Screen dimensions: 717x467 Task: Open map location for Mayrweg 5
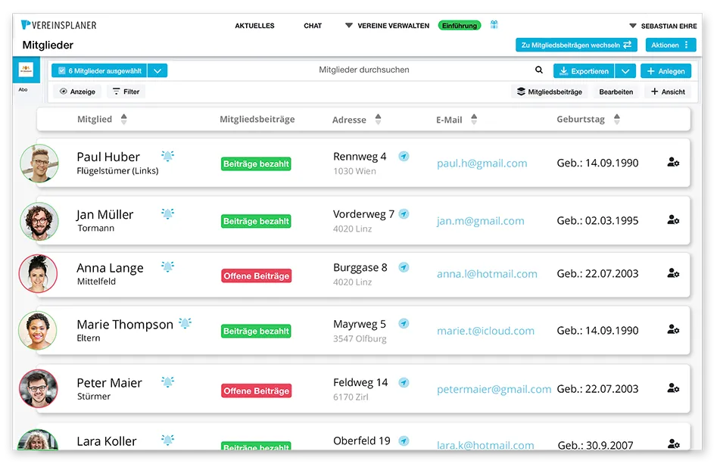tap(404, 323)
